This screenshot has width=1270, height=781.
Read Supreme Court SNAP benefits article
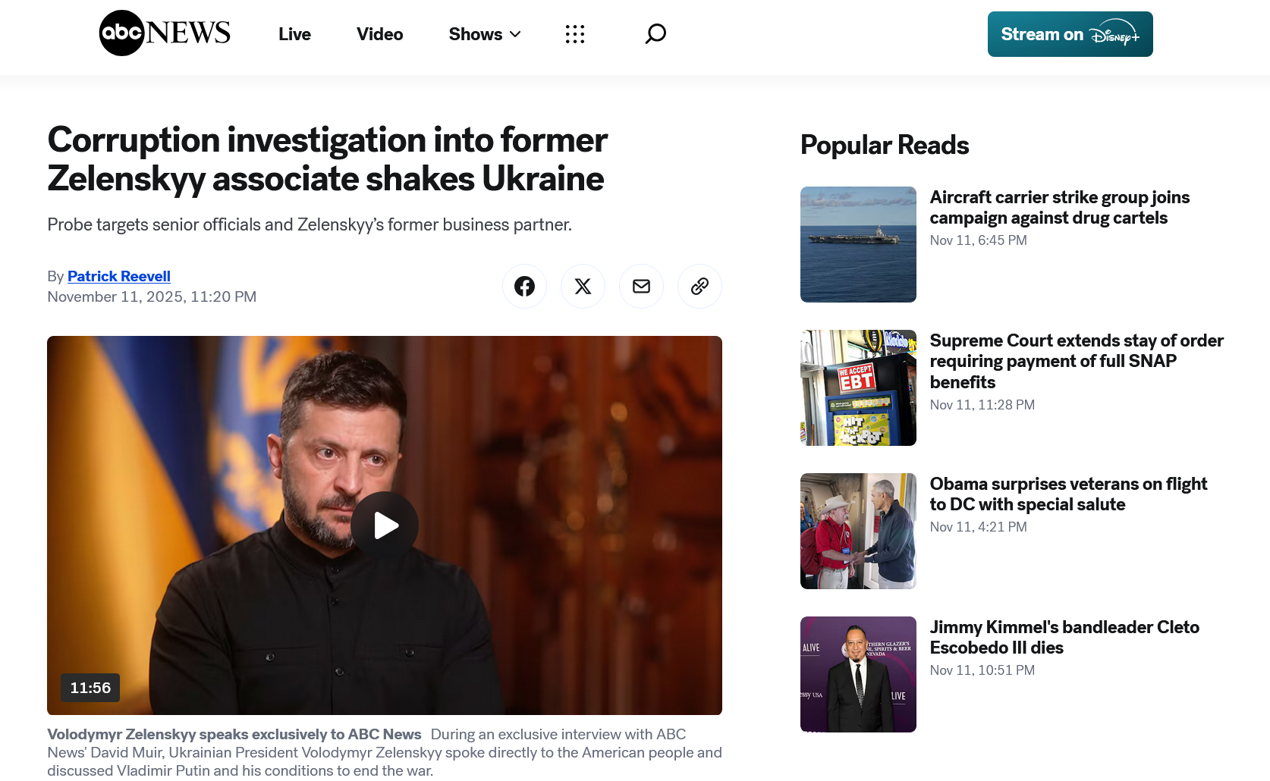(x=1076, y=361)
